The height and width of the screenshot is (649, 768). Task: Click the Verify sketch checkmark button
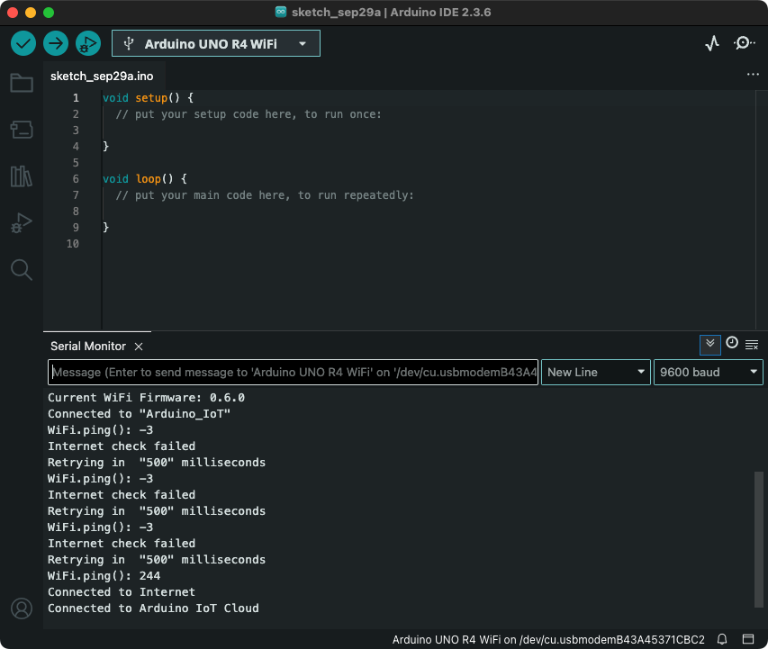click(x=23, y=43)
